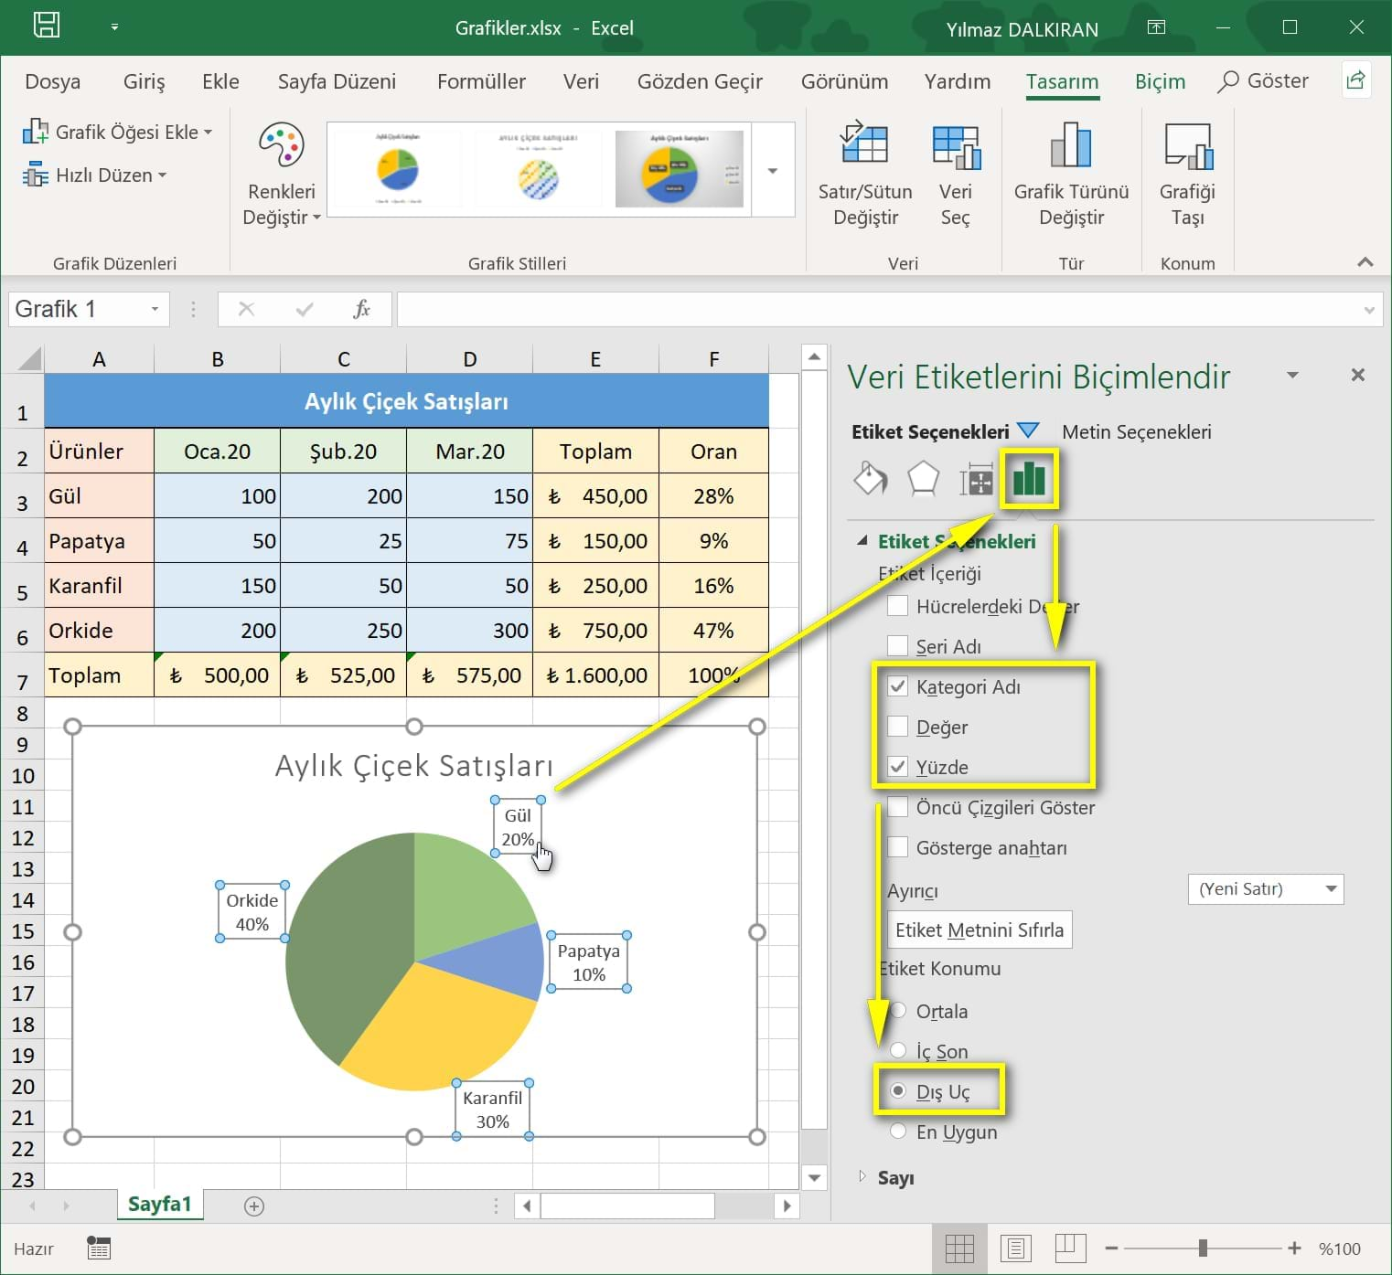1392x1275 pixels.
Task: Click the cancel (X) formula button
Action: (x=246, y=309)
